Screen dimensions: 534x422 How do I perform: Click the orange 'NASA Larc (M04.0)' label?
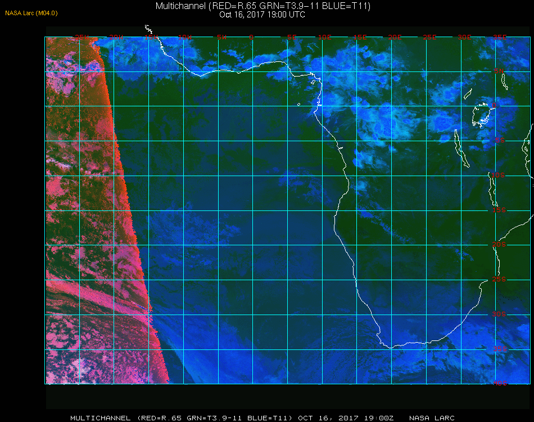[x=31, y=13]
